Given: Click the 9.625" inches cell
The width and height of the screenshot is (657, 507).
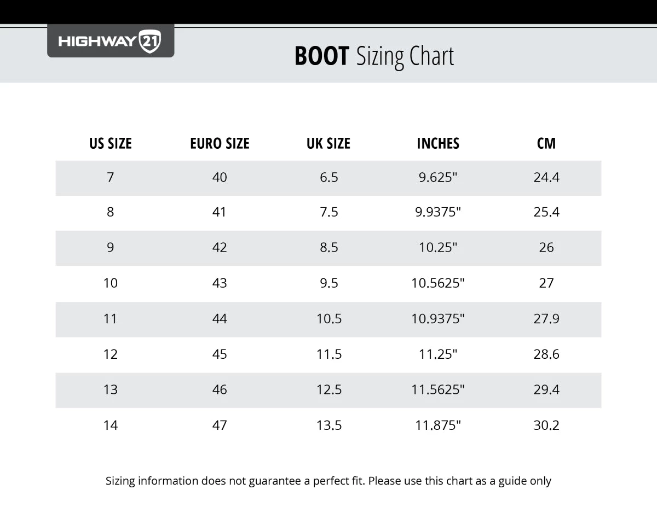Looking at the screenshot, I should [x=438, y=177].
